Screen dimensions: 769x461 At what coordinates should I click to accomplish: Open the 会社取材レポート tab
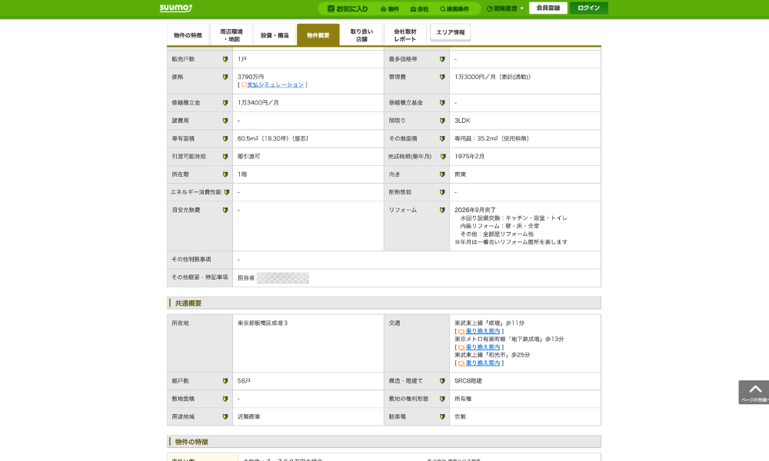pyautogui.click(x=405, y=35)
